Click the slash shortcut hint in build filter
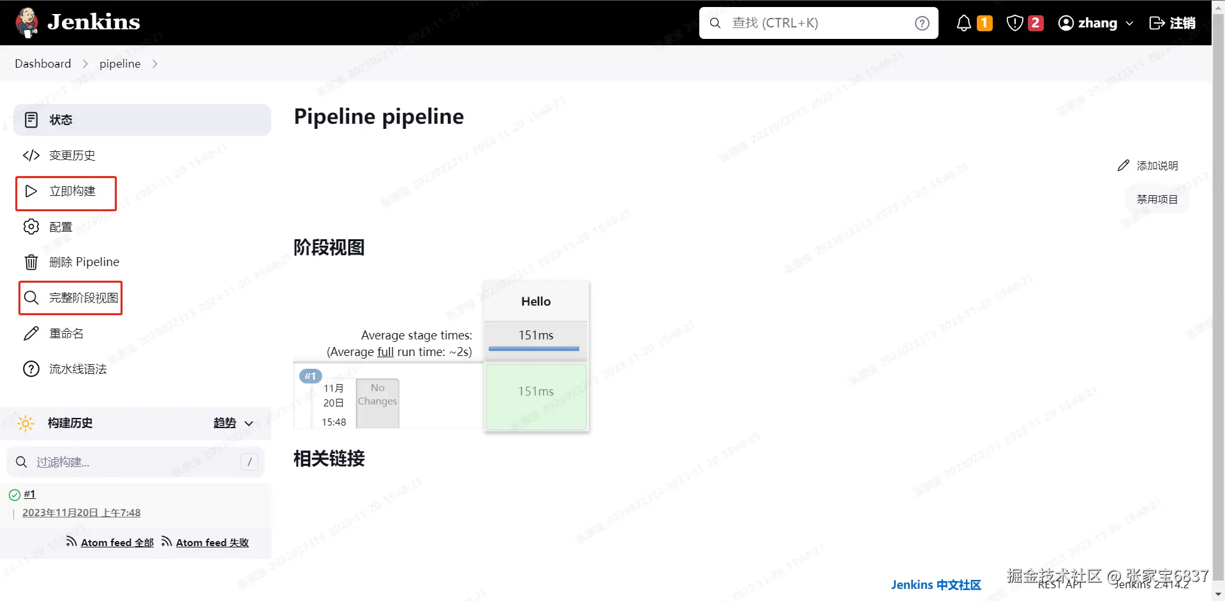Screen dimensions: 1225x601 click(249, 462)
